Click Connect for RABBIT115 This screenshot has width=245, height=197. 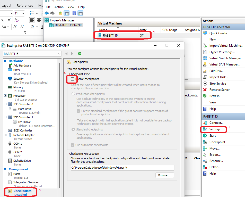[216, 123]
